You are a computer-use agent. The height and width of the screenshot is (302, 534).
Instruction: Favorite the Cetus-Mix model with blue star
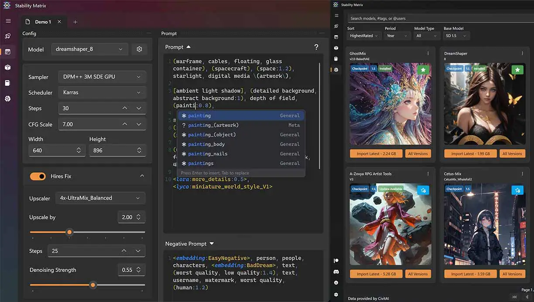point(517,190)
